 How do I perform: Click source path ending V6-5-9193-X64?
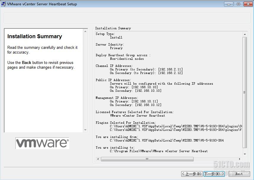pos(167,141)
